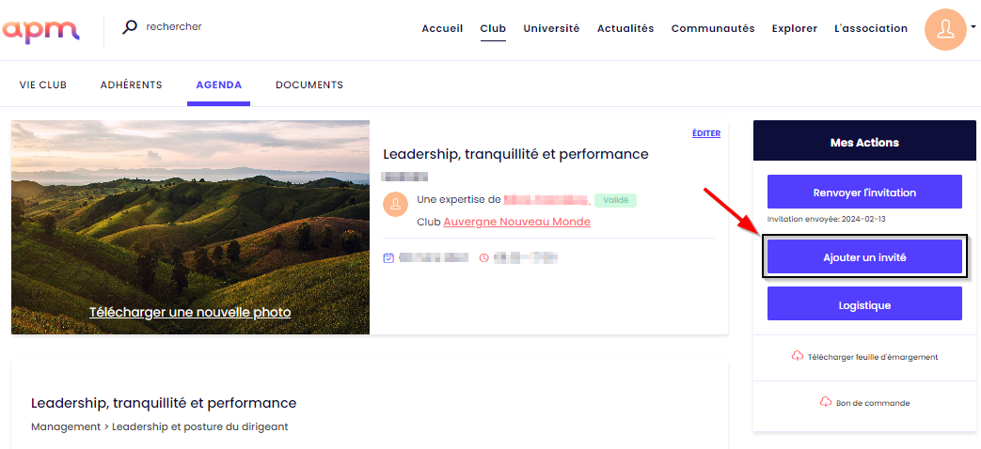Open the user profile avatar
Viewport: 981px width, 449px height.
pos(945,29)
